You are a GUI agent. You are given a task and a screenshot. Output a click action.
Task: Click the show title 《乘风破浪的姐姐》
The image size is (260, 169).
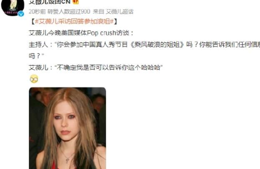coord(157,45)
